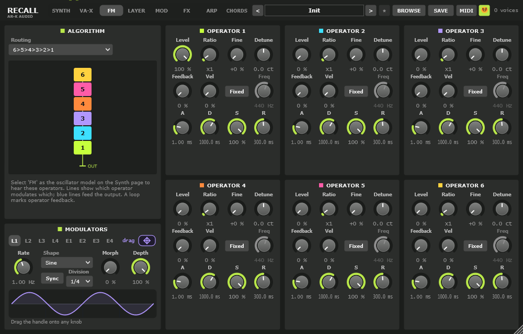Click Operator 1 Ratio knob
This screenshot has height=334, width=523.
(x=210, y=54)
